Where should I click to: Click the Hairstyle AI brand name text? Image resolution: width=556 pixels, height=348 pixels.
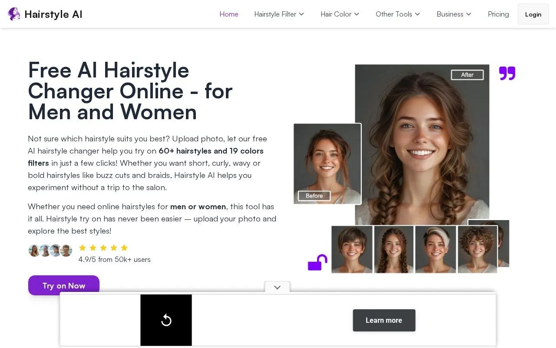click(x=53, y=14)
